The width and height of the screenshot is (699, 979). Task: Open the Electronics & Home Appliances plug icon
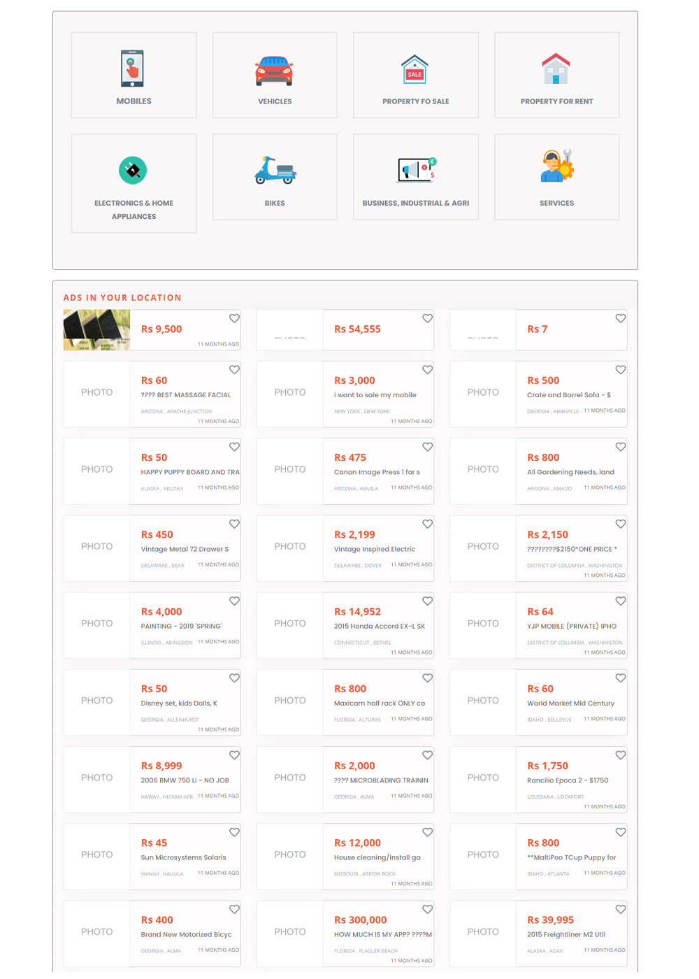pos(133,171)
